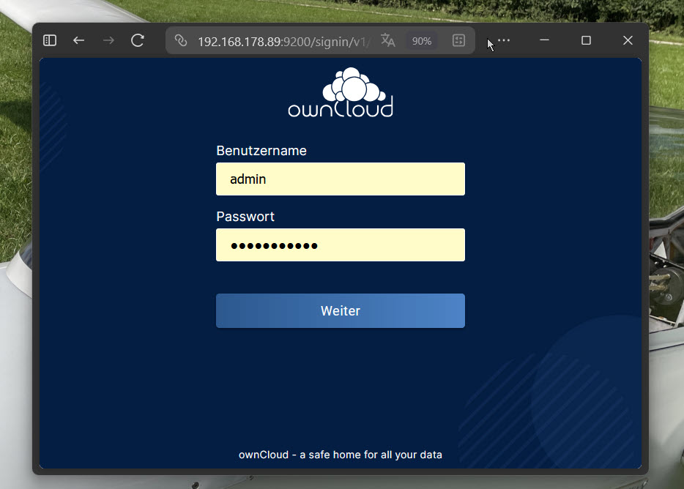
Task: Open the page translate option
Action: [x=388, y=41]
